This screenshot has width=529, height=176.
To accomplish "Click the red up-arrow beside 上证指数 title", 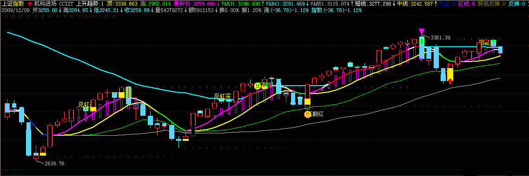I will [29, 4].
